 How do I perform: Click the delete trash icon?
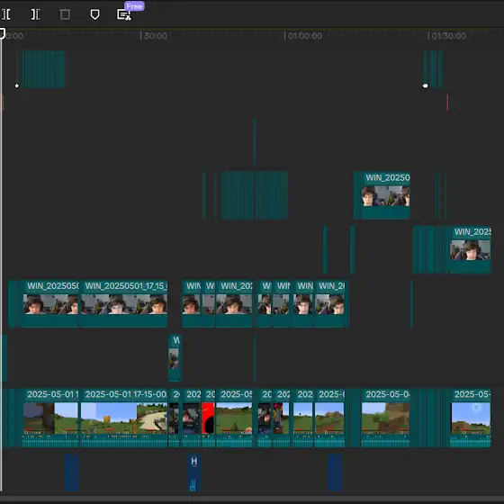[x=65, y=14]
